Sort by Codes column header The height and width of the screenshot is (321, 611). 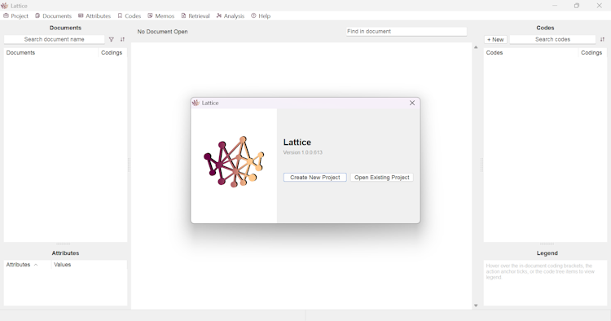pos(530,53)
